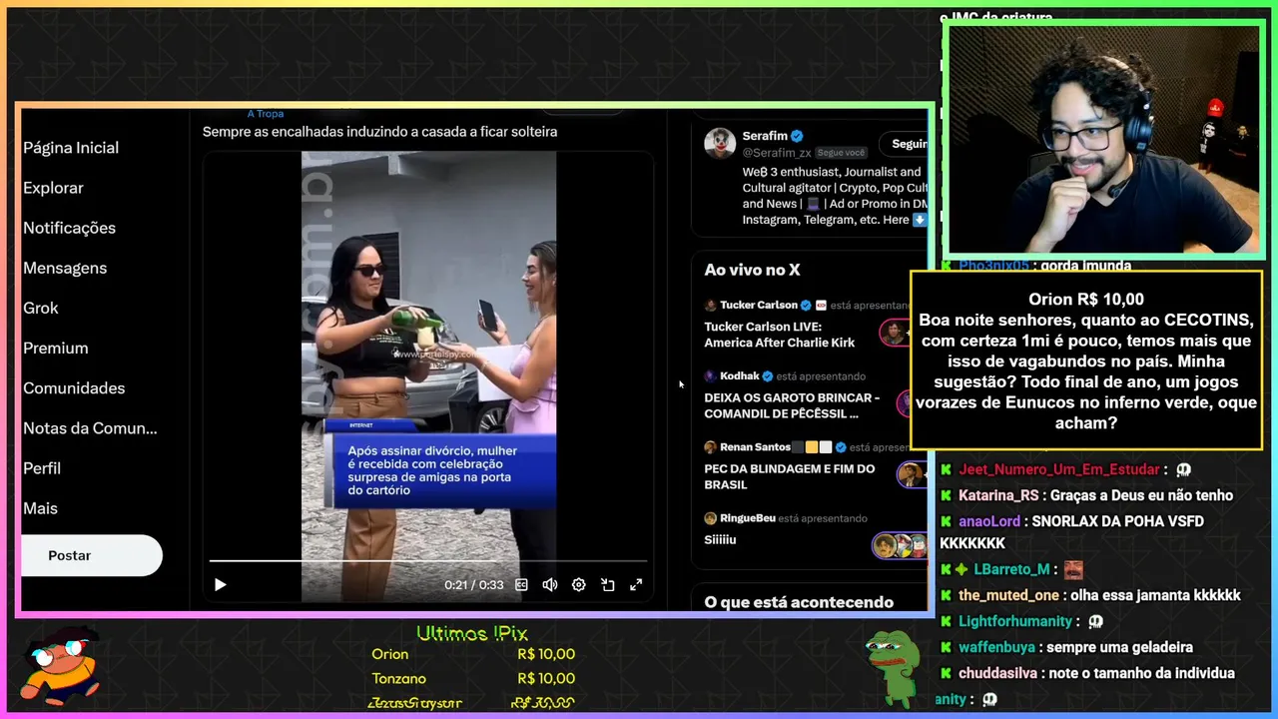The image size is (1278, 719).
Task: Click Serafim's verified badge
Action: coord(797,136)
